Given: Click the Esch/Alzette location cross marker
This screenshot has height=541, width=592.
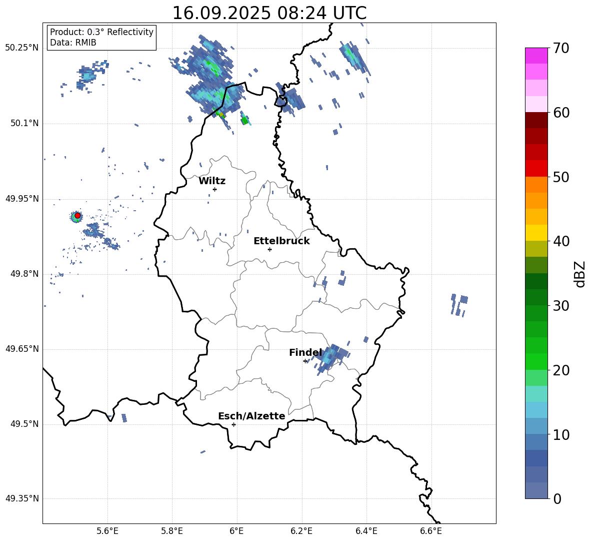Looking at the screenshot, I should pyautogui.click(x=233, y=424).
